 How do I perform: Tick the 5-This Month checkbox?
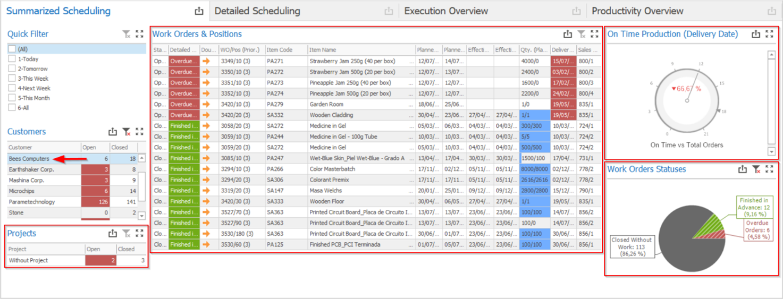[x=12, y=98]
